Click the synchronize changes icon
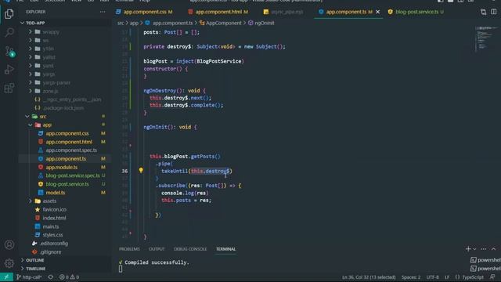 (50, 277)
